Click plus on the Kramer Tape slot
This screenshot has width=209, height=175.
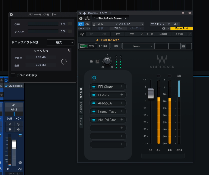pyautogui.click(x=122, y=111)
